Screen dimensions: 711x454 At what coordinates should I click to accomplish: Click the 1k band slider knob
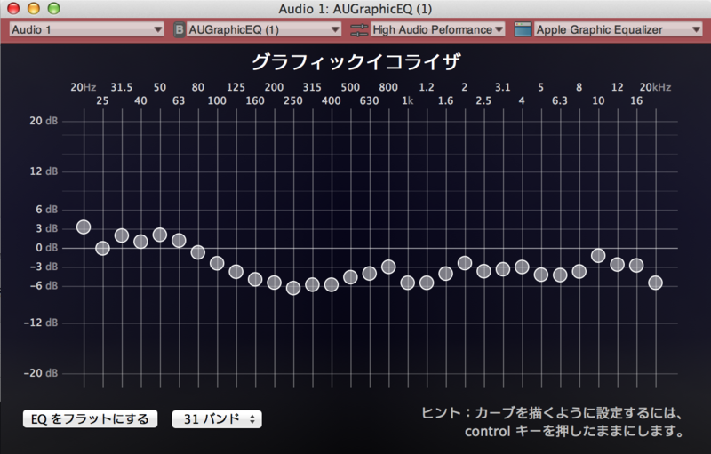click(x=407, y=283)
